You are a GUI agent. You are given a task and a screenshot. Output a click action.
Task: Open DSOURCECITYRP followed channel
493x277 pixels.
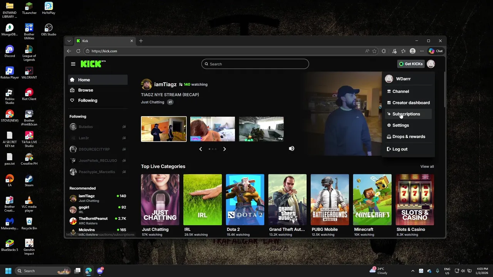coord(98,149)
